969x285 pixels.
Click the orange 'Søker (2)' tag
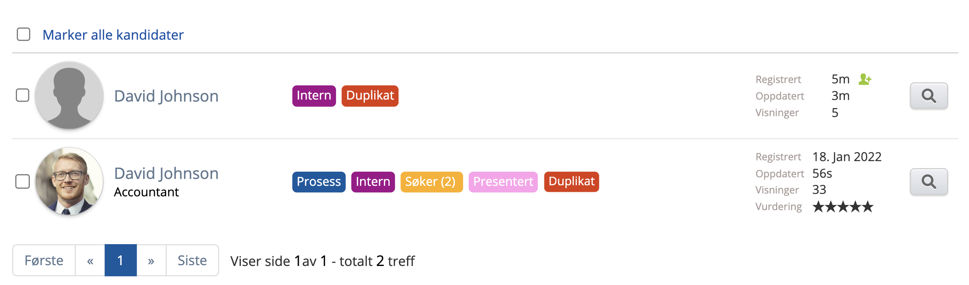point(431,182)
